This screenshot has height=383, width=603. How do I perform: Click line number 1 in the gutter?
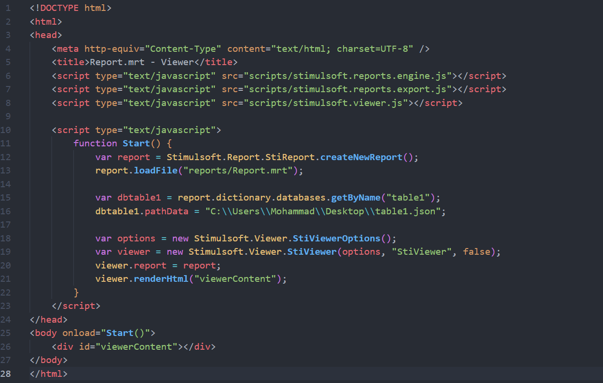(x=9, y=8)
